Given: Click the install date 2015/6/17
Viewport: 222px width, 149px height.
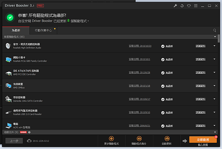Looking at the screenshot, I should tap(139, 99).
